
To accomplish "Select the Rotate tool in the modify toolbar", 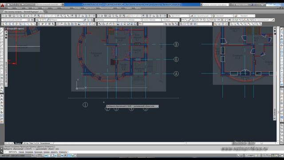I will coord(282,48).
